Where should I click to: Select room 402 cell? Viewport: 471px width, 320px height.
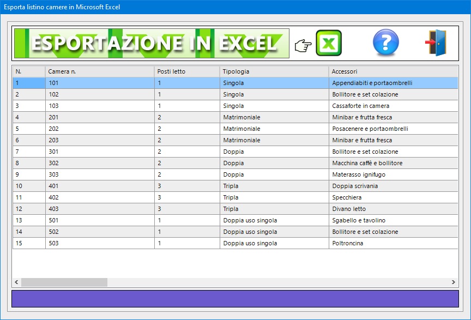100,197
